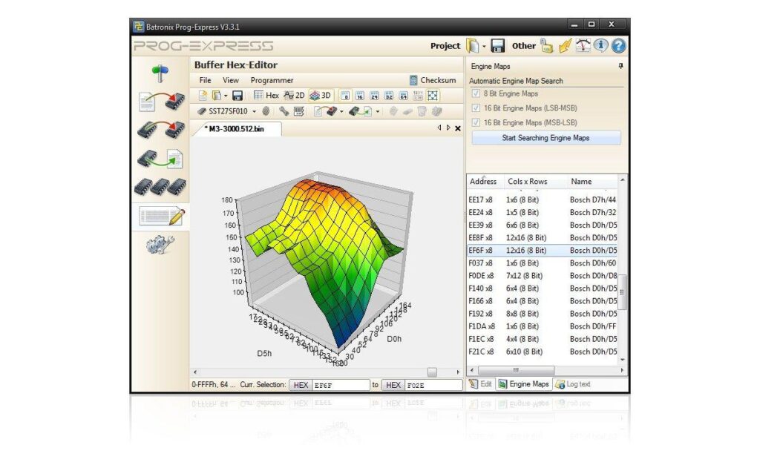Click Start Searching Engine Maps button

pos(546,138)
